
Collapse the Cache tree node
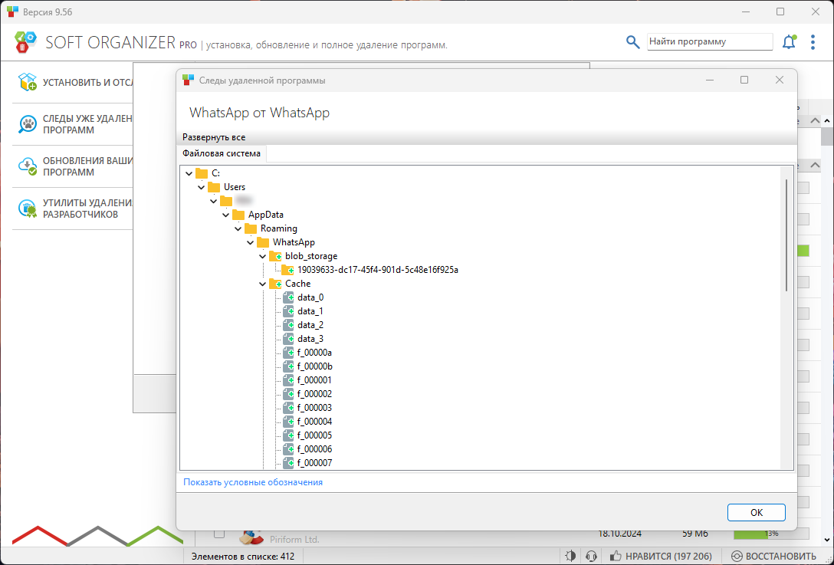click(x=262, y=284)
